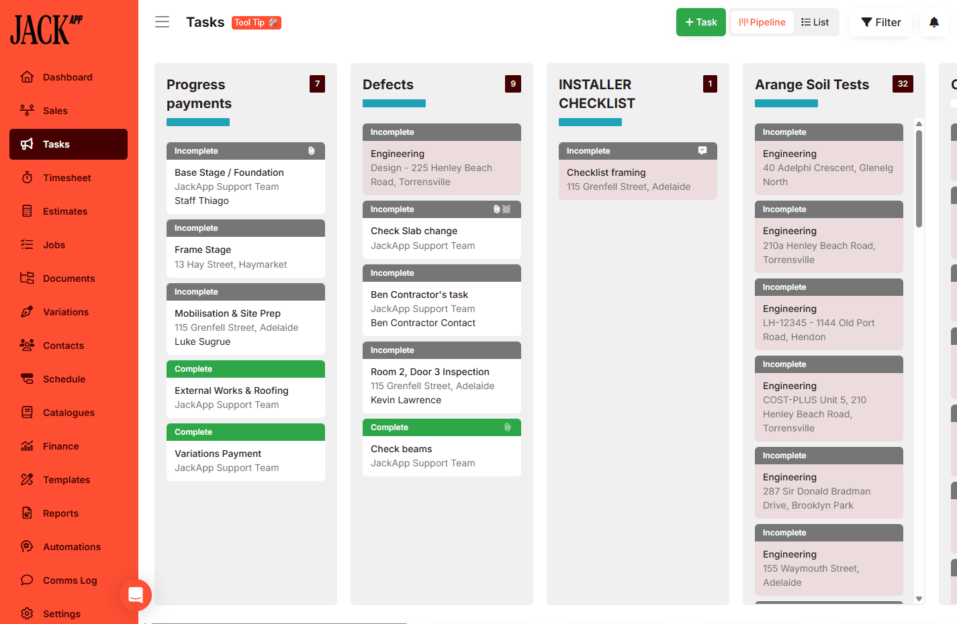Screen dimensions: 957x624
Task: Open the Filter options
Action: pyautogui.click(x=881, y=22)
